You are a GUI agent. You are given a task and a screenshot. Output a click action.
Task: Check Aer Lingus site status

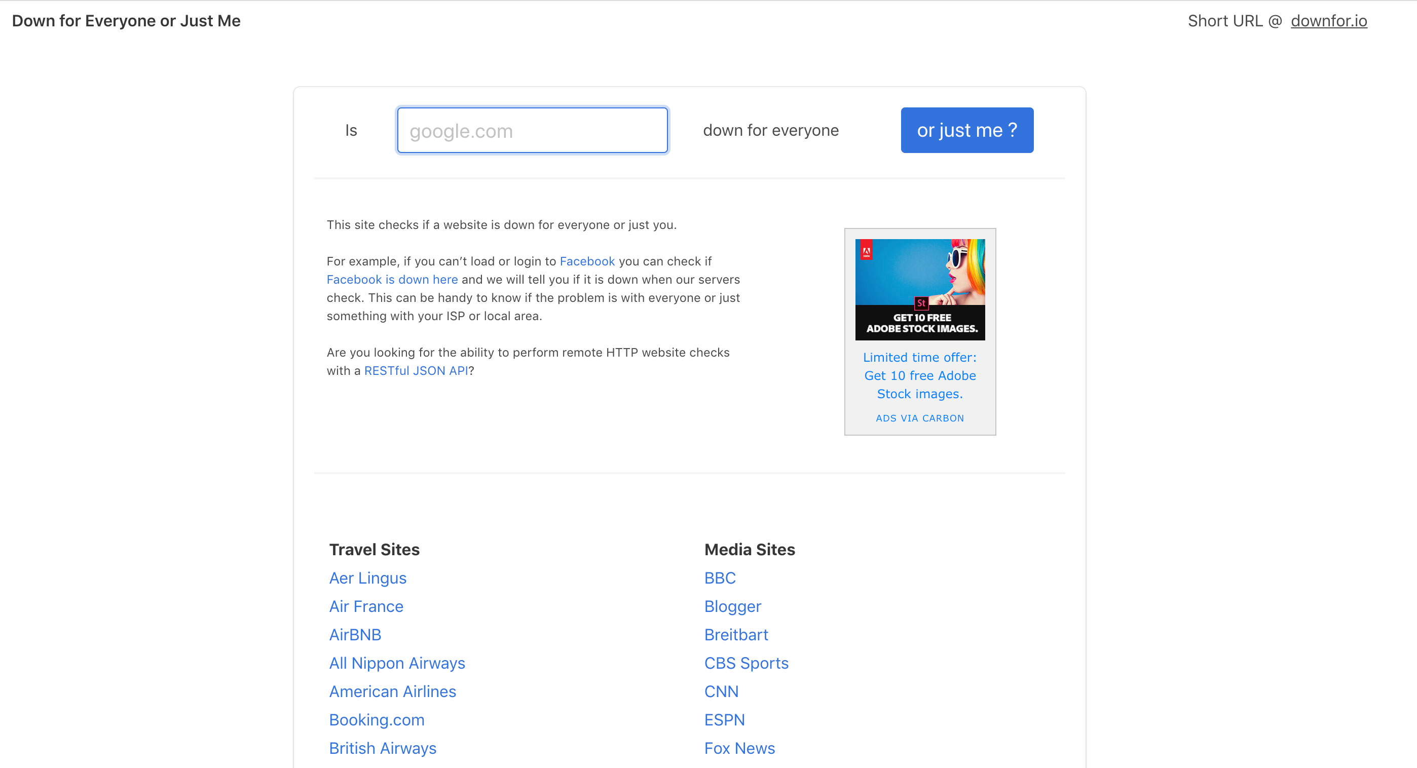click(x=367, y=579)
